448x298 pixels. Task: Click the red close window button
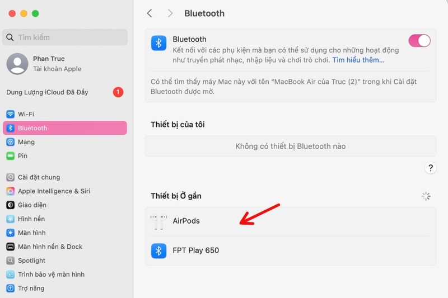pos(12,13)
